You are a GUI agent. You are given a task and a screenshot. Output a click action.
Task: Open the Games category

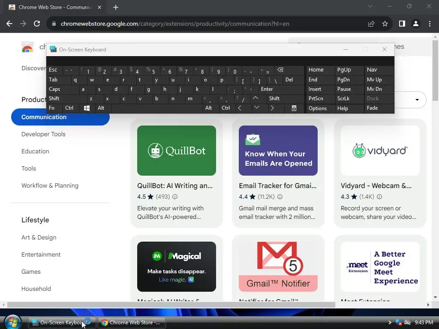click(x=31, y=272)
